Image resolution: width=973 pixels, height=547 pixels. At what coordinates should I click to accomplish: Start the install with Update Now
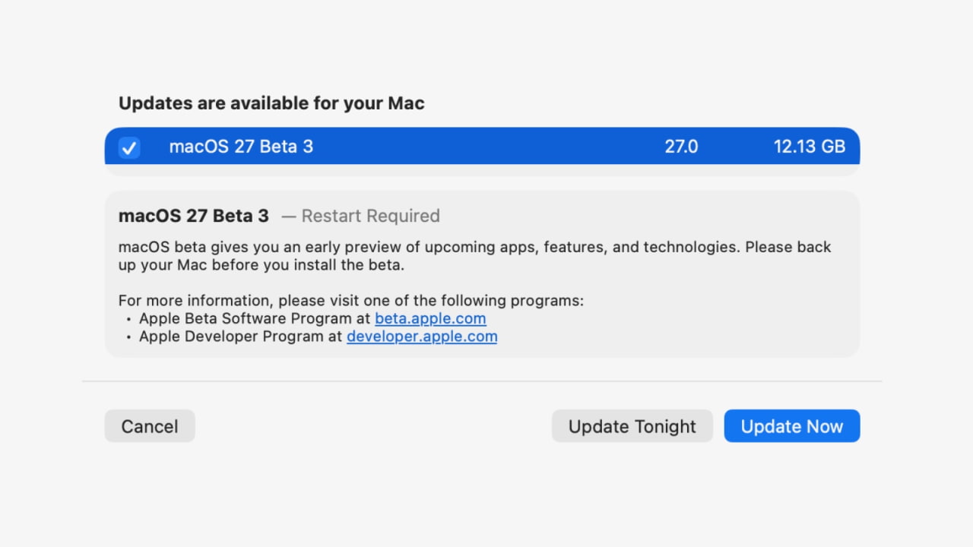click(x=792, y=426)
